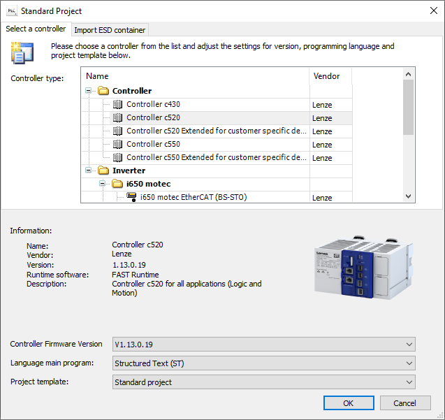Image resolution: width=445 pixels, height=420 pixels.
Task: Collapse the Inverter tree node
Action: (88, 171)
